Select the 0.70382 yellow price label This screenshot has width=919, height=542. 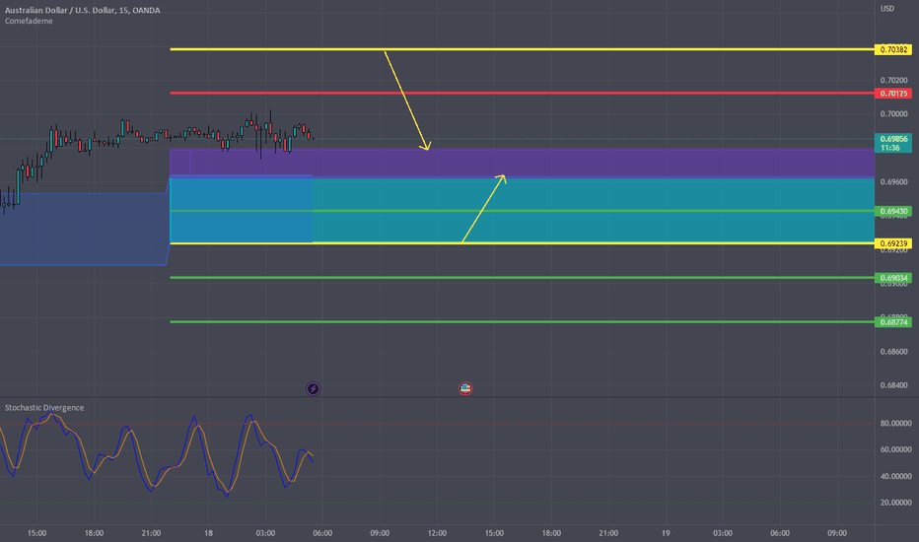tap(893, 50)
